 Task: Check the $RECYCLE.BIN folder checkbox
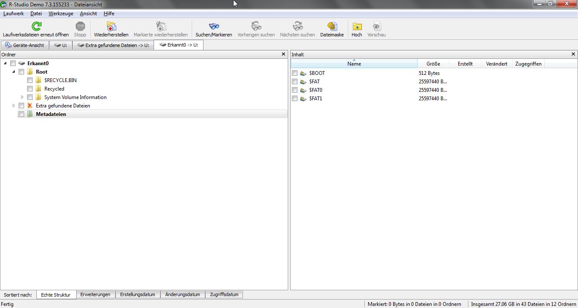tap(30, 80)
